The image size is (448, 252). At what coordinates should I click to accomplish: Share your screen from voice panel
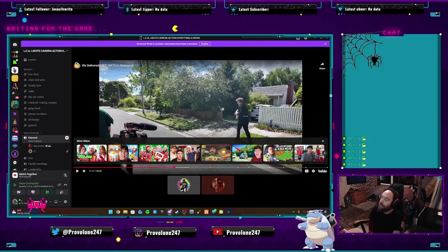point(33,192)
